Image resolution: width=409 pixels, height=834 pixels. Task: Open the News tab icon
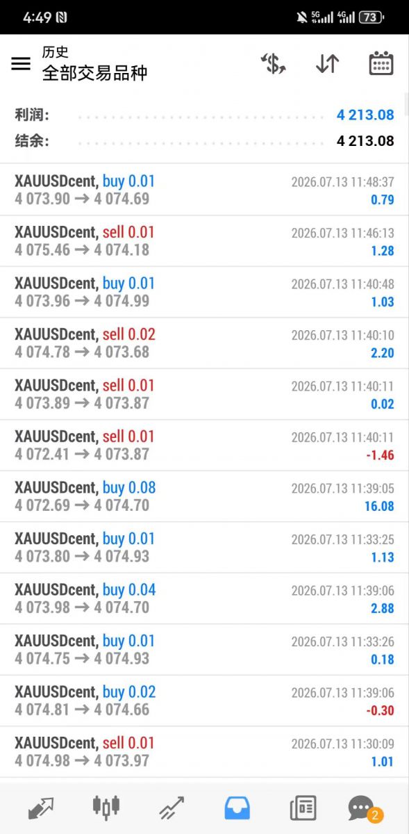(x=303, y=808)
